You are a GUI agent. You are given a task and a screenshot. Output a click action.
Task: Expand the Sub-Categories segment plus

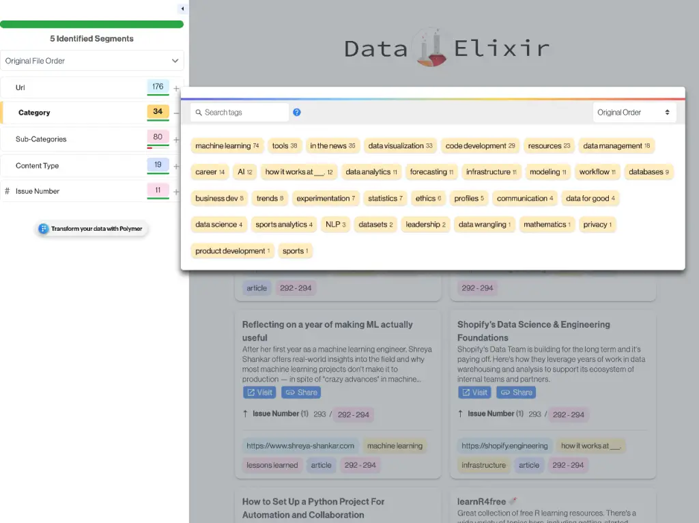point(176,140)
